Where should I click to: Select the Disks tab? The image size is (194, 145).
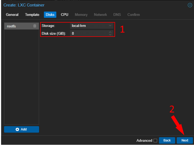pyautogui.click(x=50, y=15)
